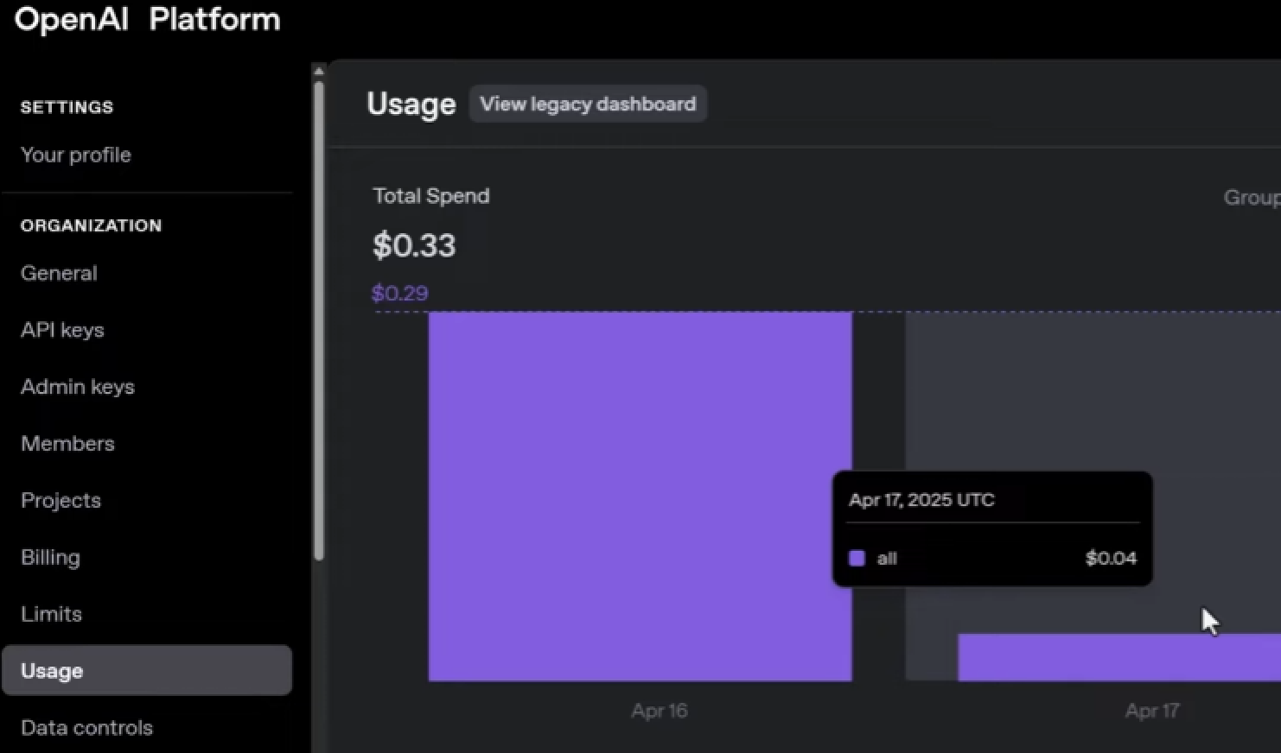The image size is (1281, 753).
Task: Click View legacy dashboard button
Action: pyautogui.click(x=588, y=104)
